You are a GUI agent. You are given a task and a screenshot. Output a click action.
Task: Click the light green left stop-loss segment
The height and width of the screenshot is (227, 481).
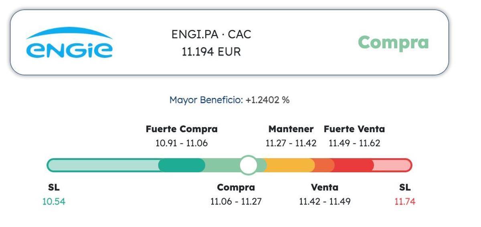[103, 165]
